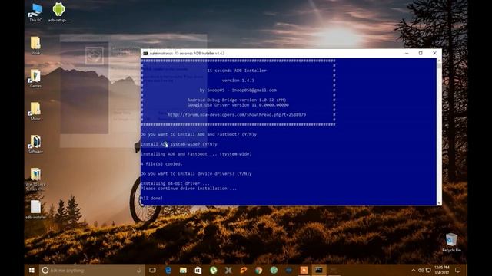Open the orange square taskbar app
The width and height of the screenshot is (492, 276).
coord(304,270)
